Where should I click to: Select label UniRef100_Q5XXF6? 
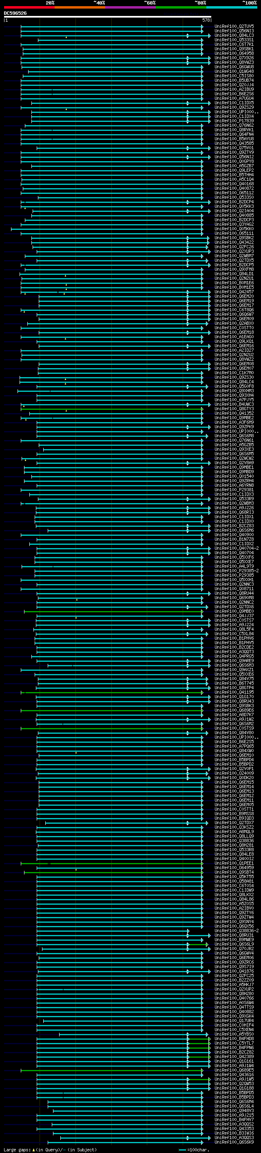pos(234,557)
